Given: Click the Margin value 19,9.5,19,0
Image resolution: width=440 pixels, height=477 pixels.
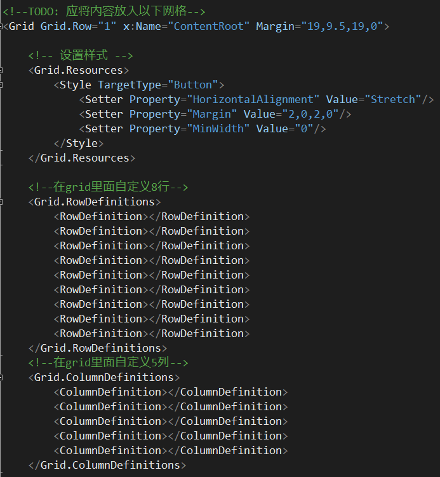Looking at the screenshot, I should [342, 27].
